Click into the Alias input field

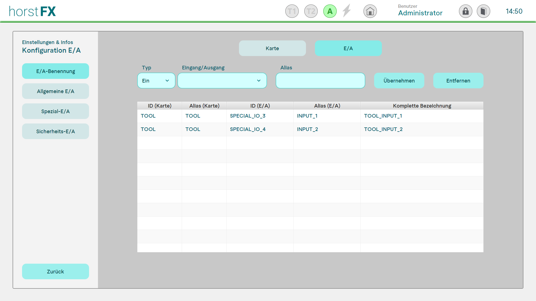pos(320,81)
